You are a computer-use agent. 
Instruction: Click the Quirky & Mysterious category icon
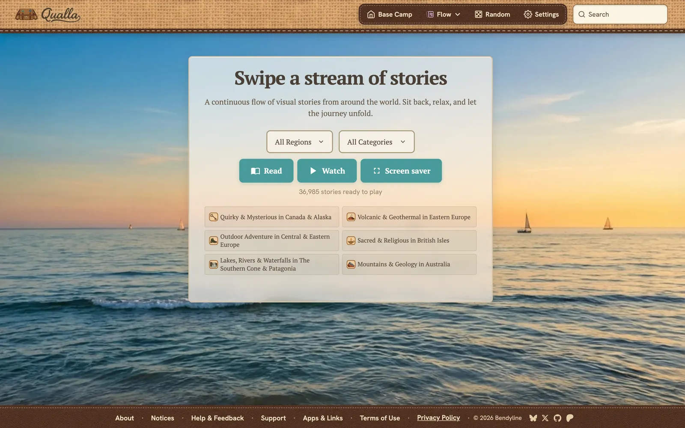point(214,217)
